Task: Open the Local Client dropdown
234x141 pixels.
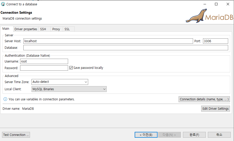Action: click(x=69, y=89)
